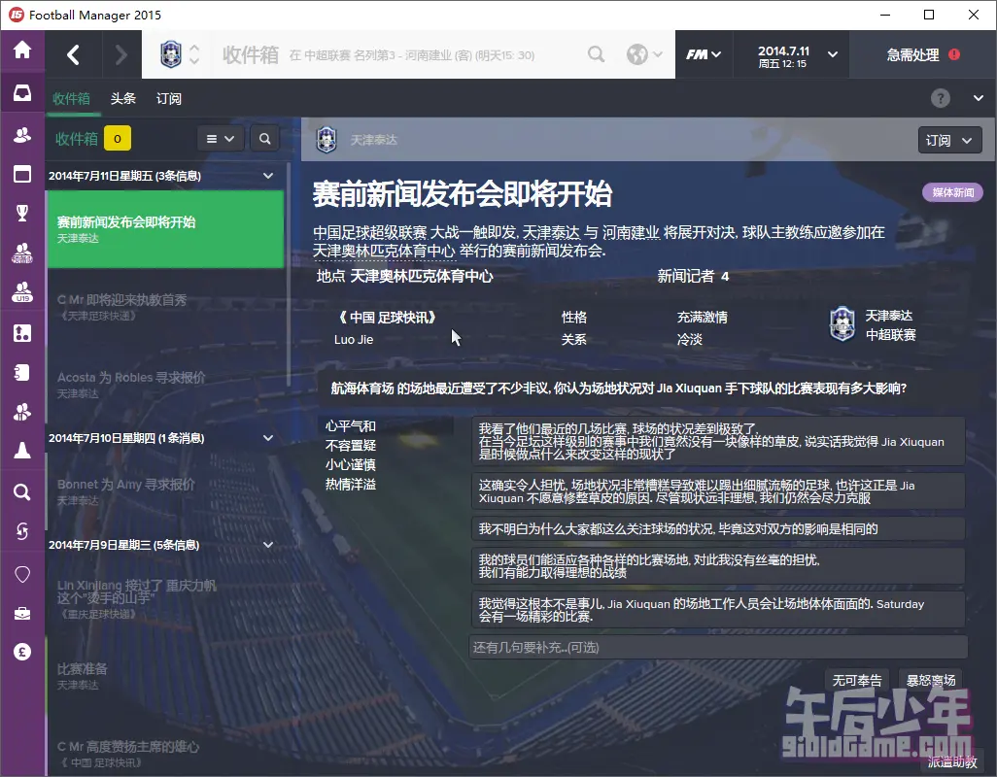Click the 急需处理 continue button

pyautogui.click(x=922, y=55)
